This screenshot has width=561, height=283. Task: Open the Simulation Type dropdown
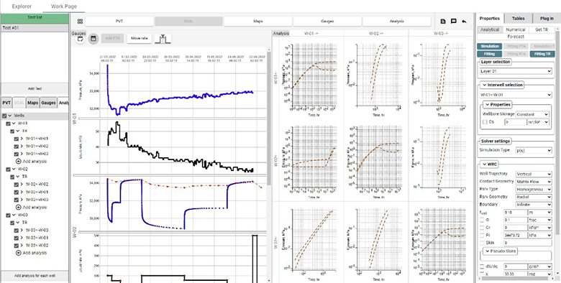pos(534,150)
